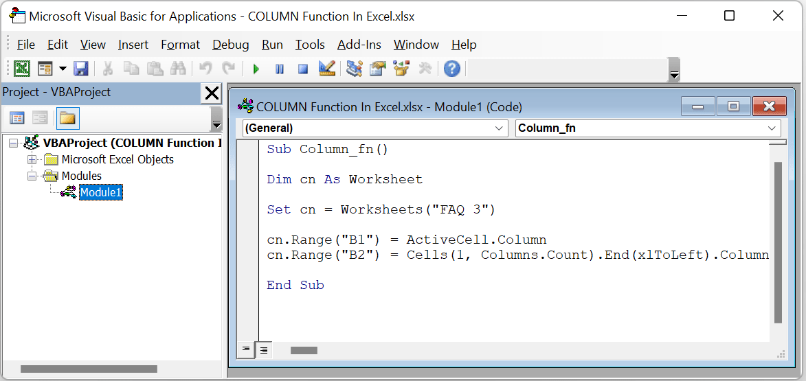Open the Debug menu
806x381 pixels.
231,45
